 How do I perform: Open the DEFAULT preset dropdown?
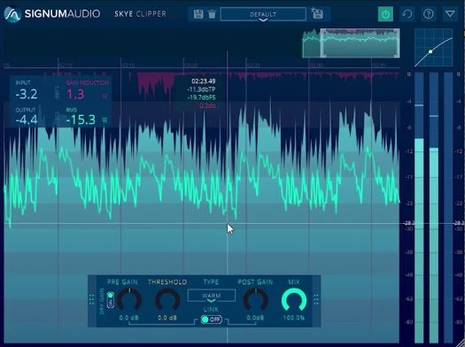[263, 14]
